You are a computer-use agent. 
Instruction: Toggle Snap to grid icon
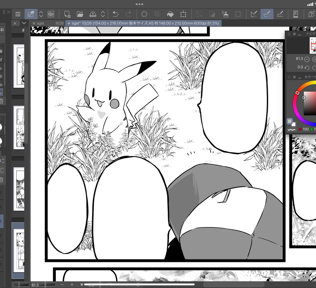[280, 14]
